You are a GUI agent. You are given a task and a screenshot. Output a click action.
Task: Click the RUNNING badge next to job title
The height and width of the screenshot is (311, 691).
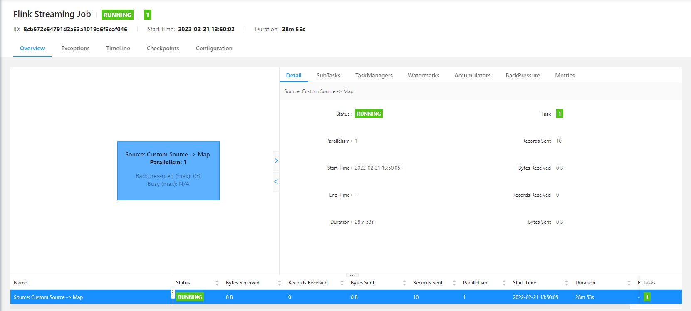click(117, 15)
